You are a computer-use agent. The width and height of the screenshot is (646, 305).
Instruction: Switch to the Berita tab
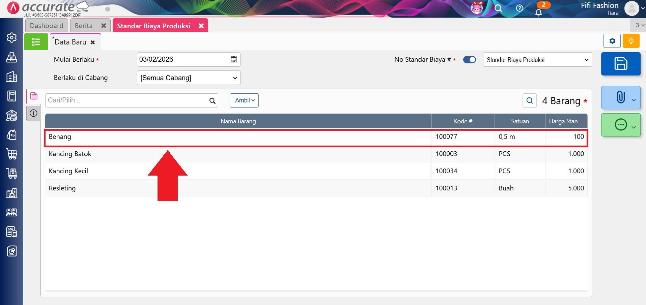84,26
